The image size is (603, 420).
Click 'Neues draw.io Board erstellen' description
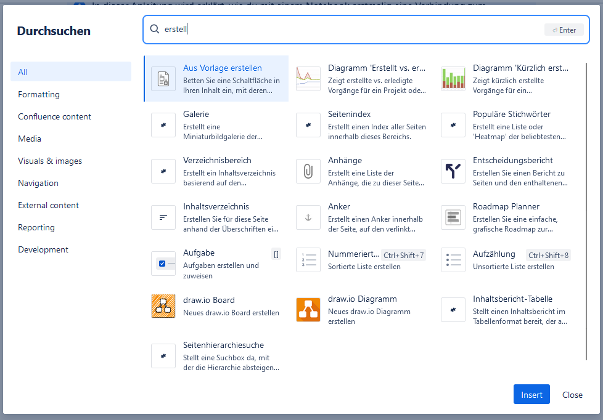click(231, 313)
